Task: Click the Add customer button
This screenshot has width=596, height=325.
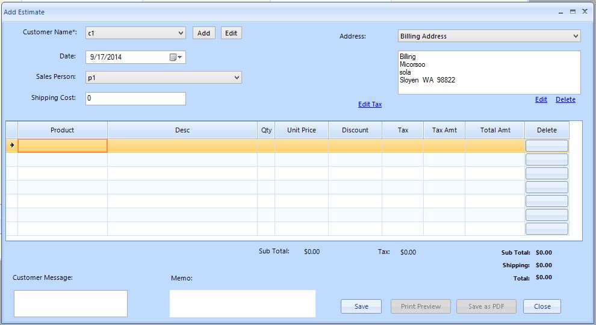Action: tap(204, 33)
